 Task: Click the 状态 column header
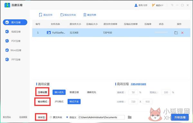[161, 24]
